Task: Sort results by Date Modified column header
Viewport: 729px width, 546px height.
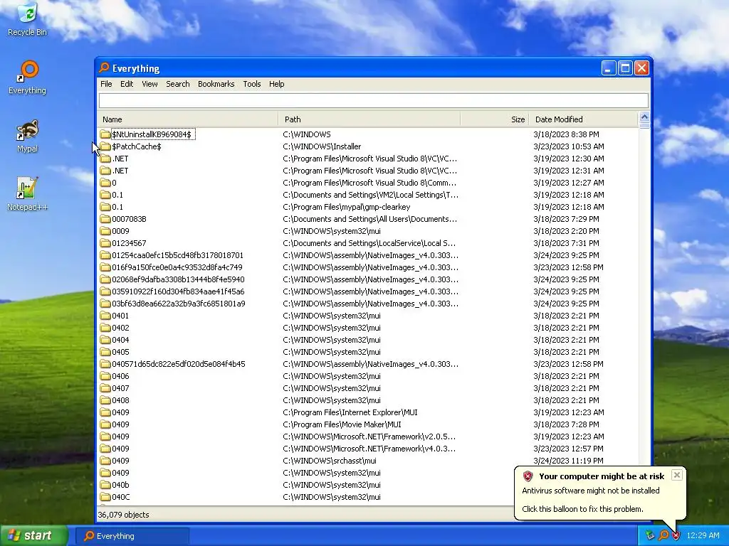Action: pos(584,119)
